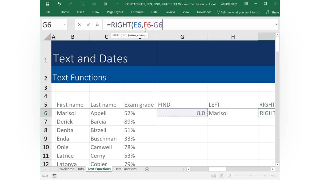Click the camera icon in Quick Access toolbar
The height and width of the screenshot is (180, 320).
coord(94,4)
